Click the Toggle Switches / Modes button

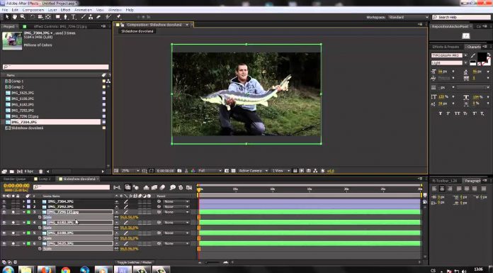135,262
